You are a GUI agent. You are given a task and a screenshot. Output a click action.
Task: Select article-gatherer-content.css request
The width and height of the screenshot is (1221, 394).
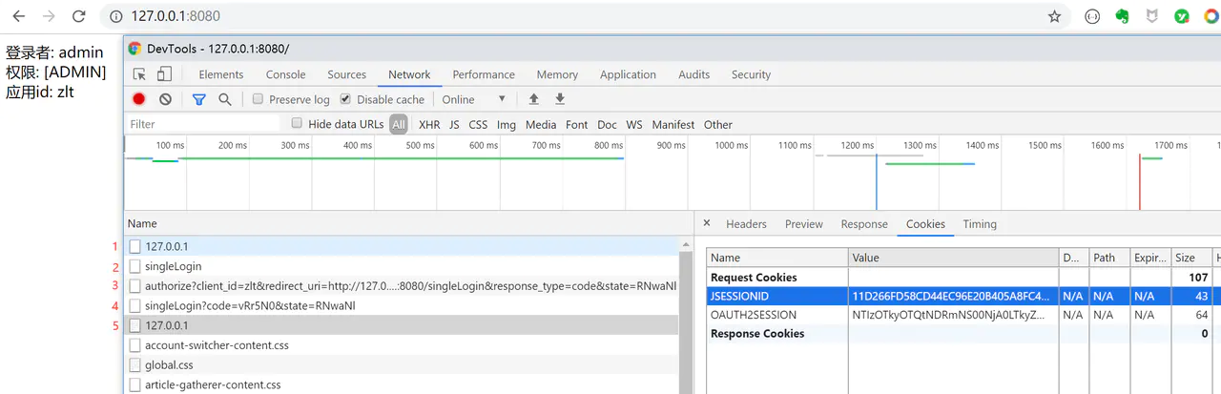[x=402, y=384]
